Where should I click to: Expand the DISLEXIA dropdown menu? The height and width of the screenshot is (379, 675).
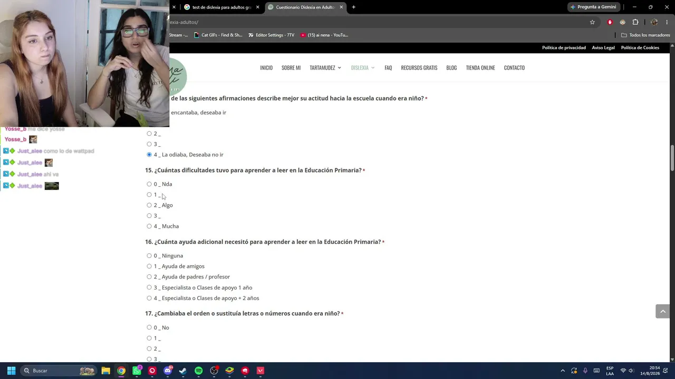(x=363, y=67)
